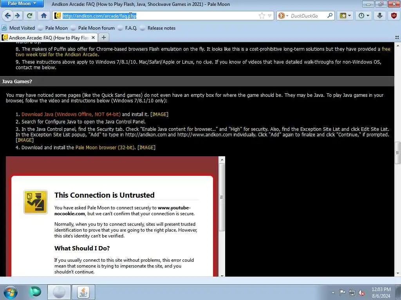Click main page scroll down arrow

click(397, 273)
